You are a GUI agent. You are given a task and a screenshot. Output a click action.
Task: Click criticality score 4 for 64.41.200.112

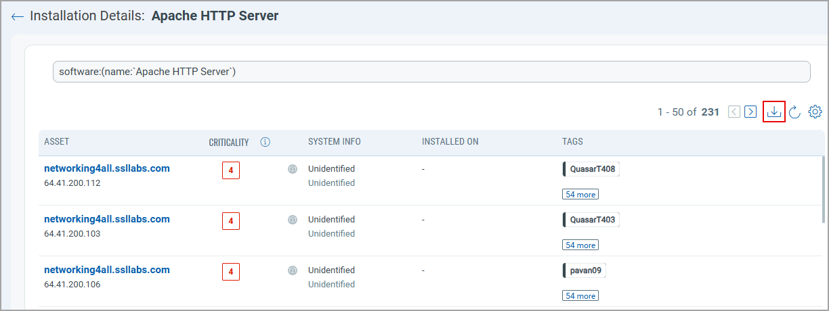[231, 170]
